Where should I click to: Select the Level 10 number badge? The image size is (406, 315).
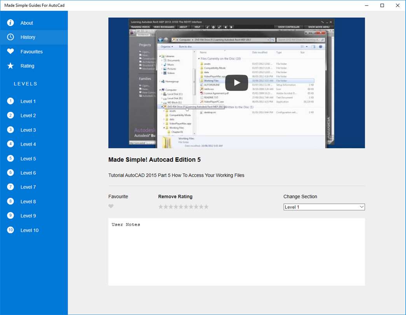10,230
